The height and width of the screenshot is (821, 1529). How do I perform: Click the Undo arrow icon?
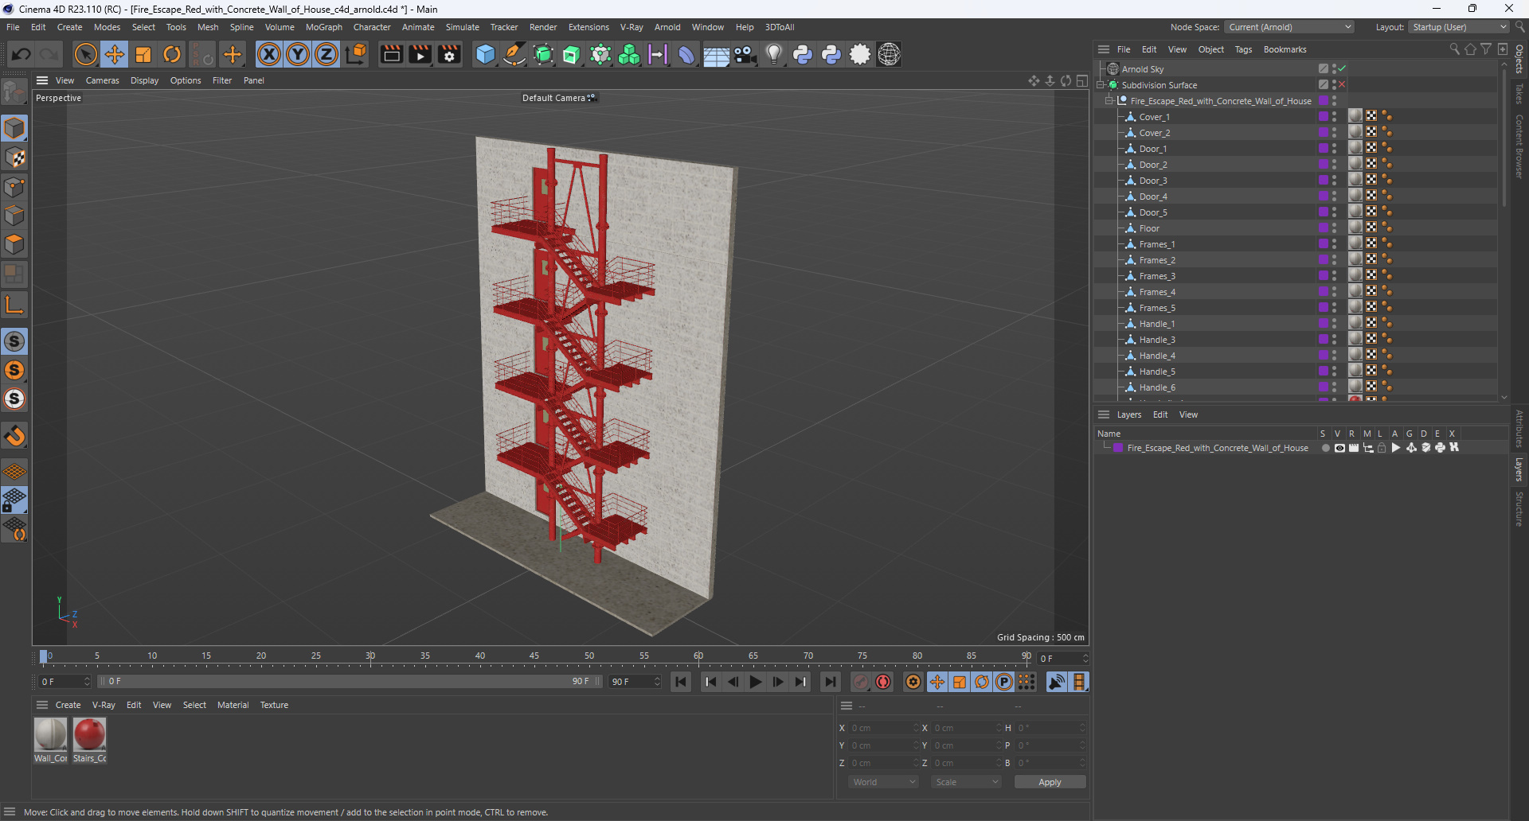22,54
